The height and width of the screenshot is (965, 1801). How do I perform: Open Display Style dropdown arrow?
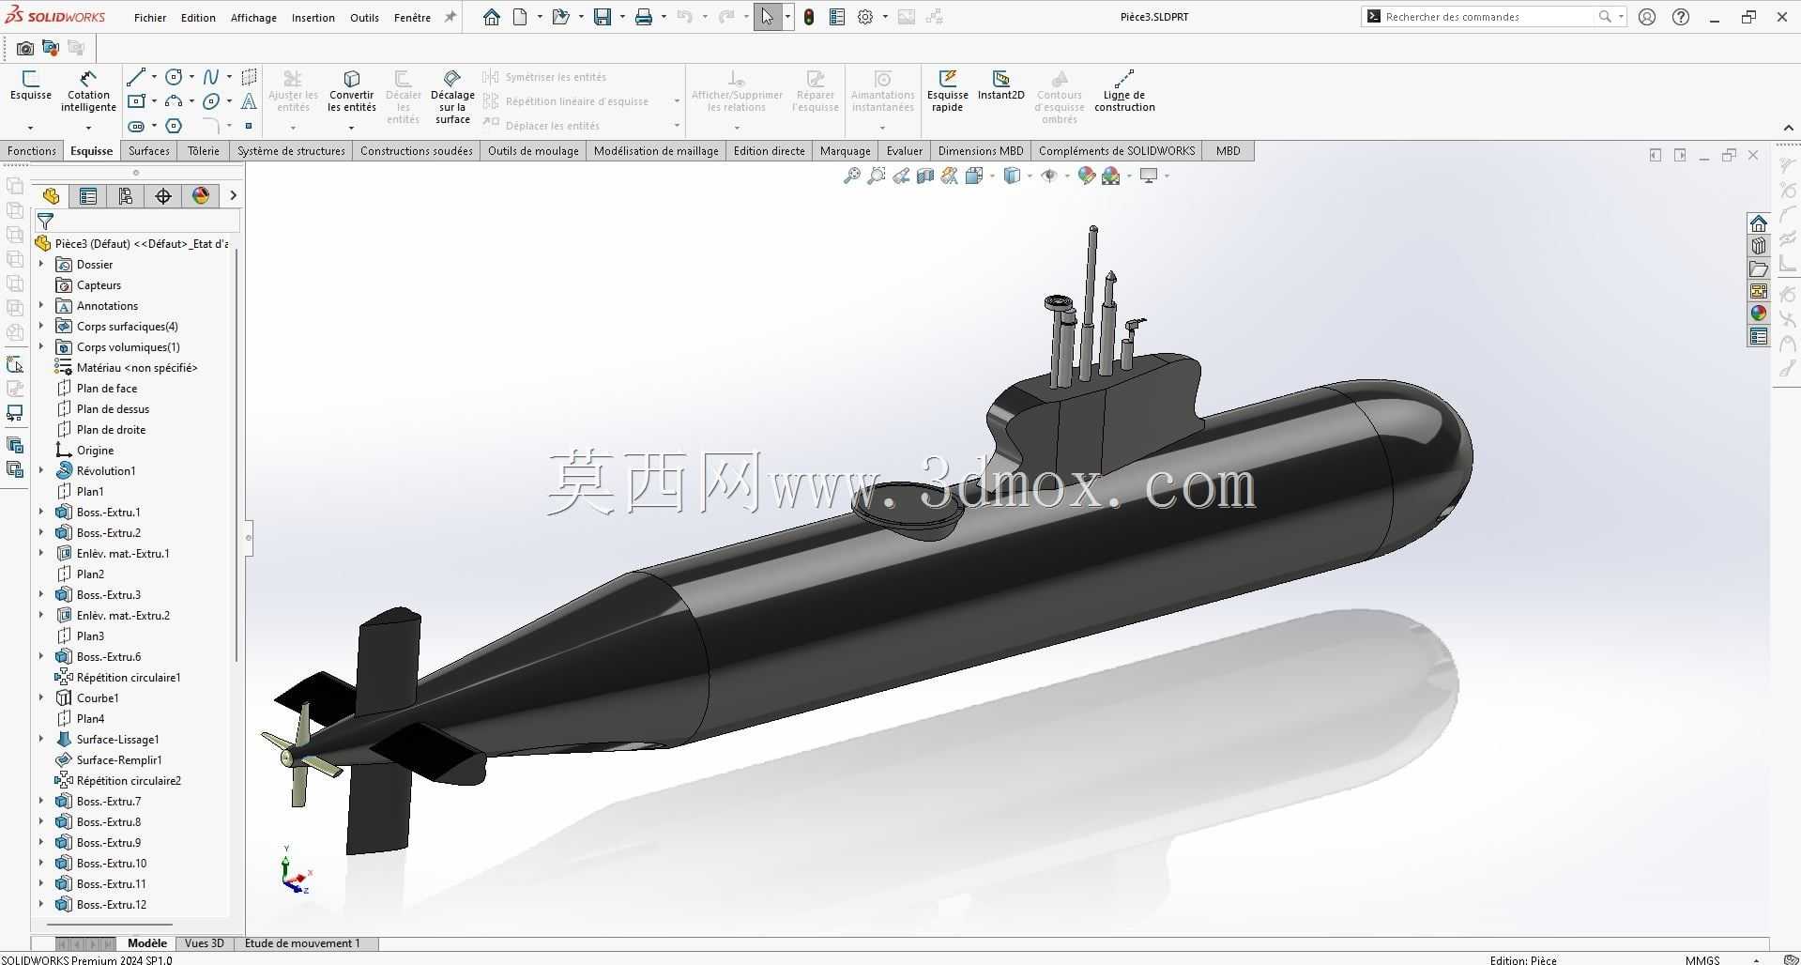pos(1030,176)
